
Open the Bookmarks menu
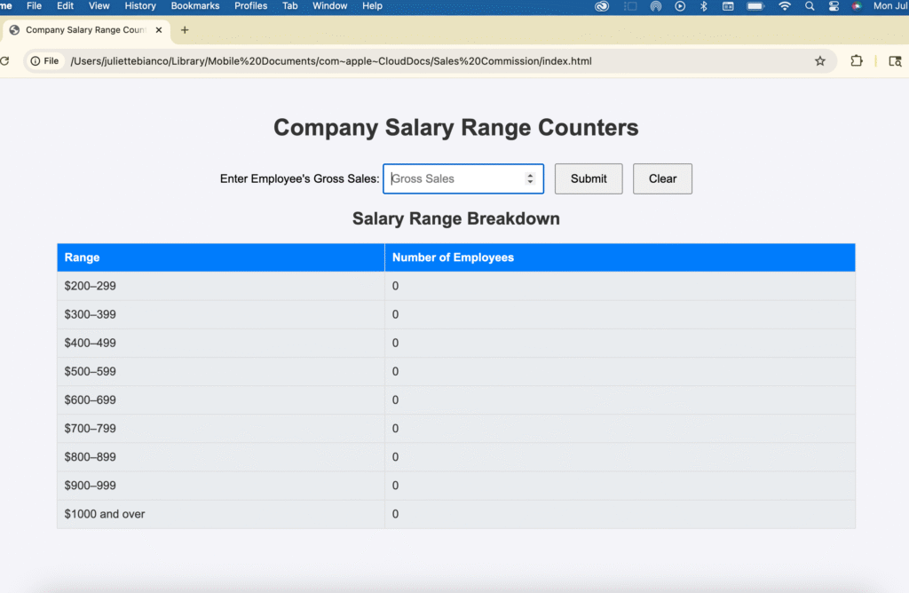click(x=194, y=6)
